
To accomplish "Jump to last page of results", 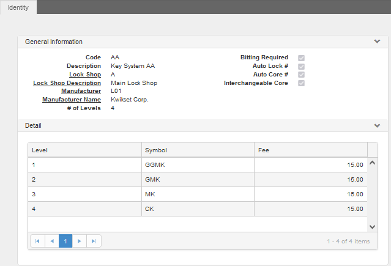I will coord(94,241).
